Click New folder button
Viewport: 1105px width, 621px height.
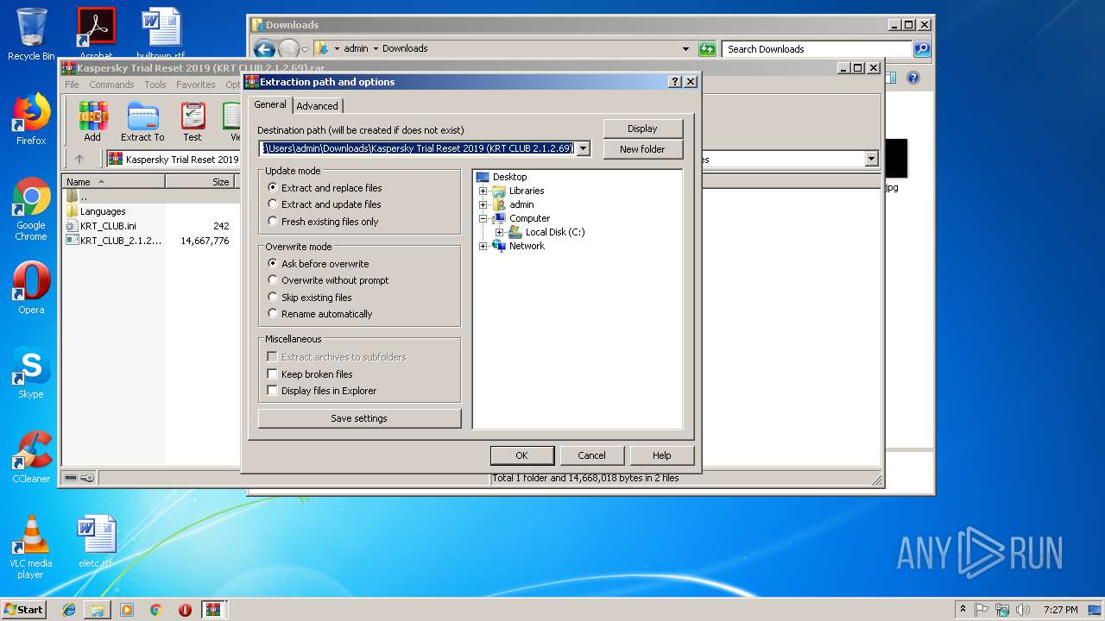[642, 149]
